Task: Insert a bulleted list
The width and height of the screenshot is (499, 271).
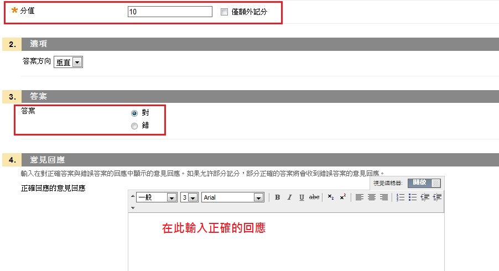Action: pos(413,197)
